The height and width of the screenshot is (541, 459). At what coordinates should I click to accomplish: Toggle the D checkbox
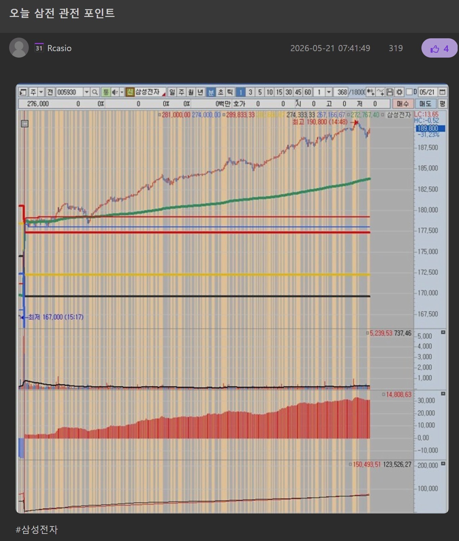coord(409,92)
